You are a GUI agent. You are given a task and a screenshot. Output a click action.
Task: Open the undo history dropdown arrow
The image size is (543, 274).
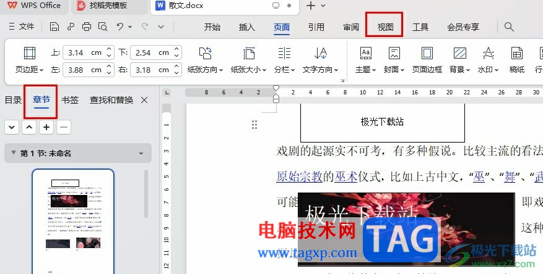coord(130,27)
